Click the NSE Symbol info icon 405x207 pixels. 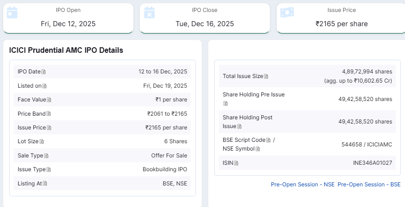tap(258, 149)
